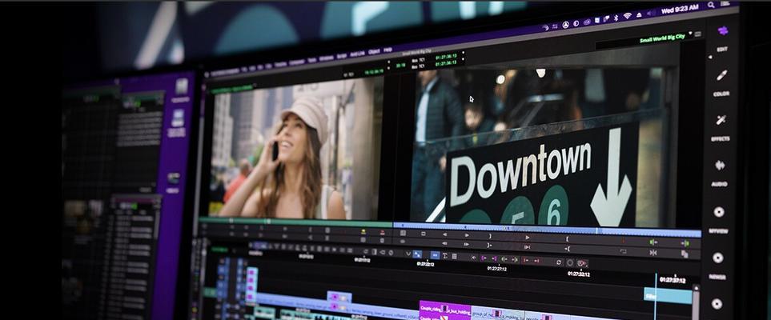Jump to timeline ruler mark 01:27:22:12
Screen dimensions: 771x320
tap(425, 263)
